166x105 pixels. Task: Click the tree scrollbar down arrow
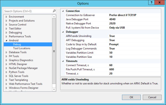(x=54, y=89)
